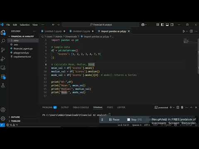Open playground.py in explorer
The height and width of the screenshot is (149, 199).
click(x=21, y=53)
